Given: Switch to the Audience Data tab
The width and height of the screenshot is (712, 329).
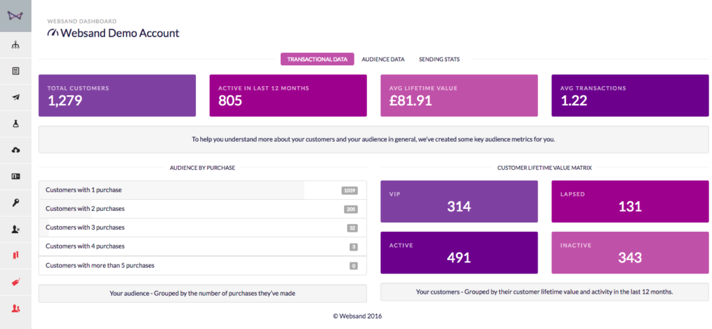Looking at the screenshot, I should point(383,60).
